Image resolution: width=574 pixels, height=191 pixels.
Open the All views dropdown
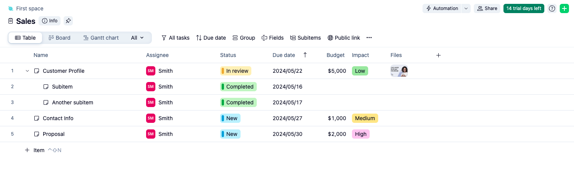(x=137, y=38)
